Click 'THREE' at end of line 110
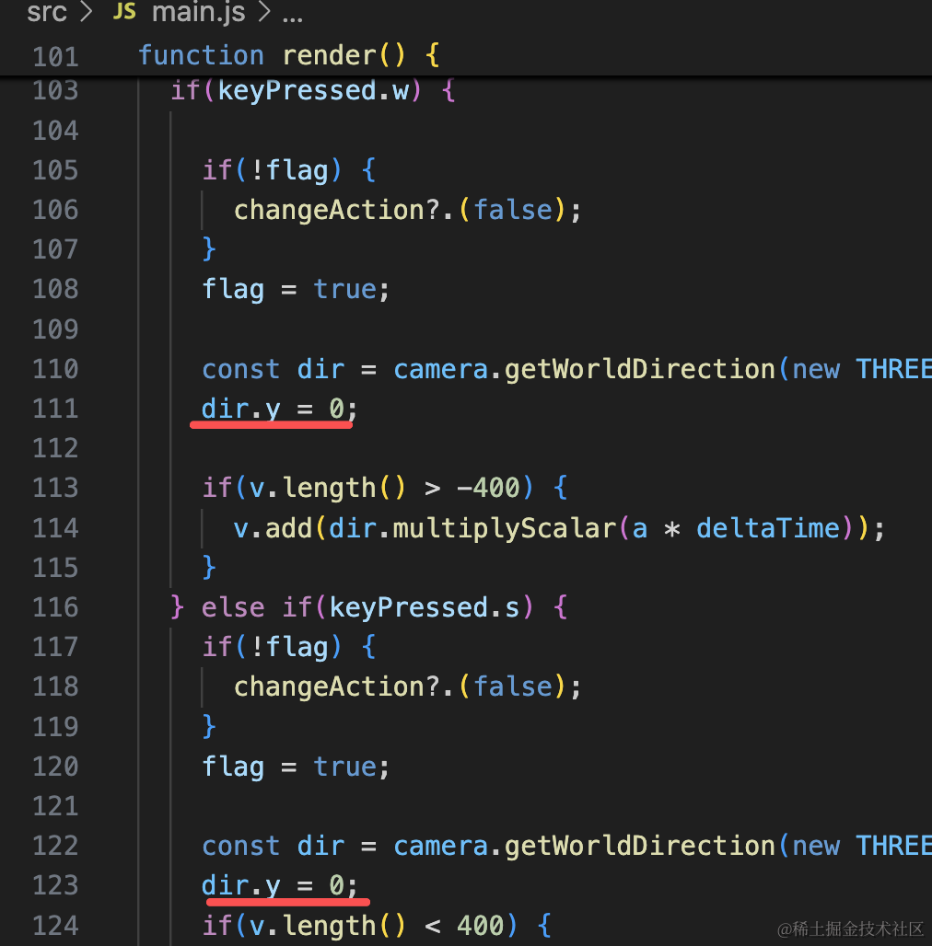The image size is (932, 946). click(894, 369)
